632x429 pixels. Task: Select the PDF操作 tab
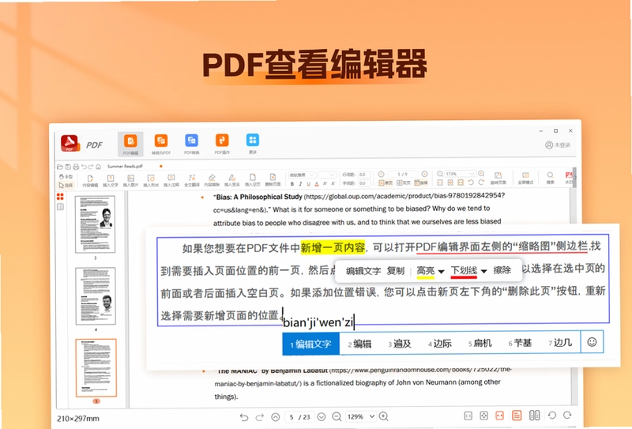[222, 144]
